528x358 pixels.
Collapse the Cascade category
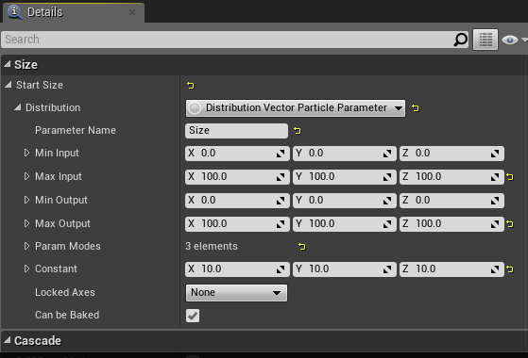(x=7, y=340)
